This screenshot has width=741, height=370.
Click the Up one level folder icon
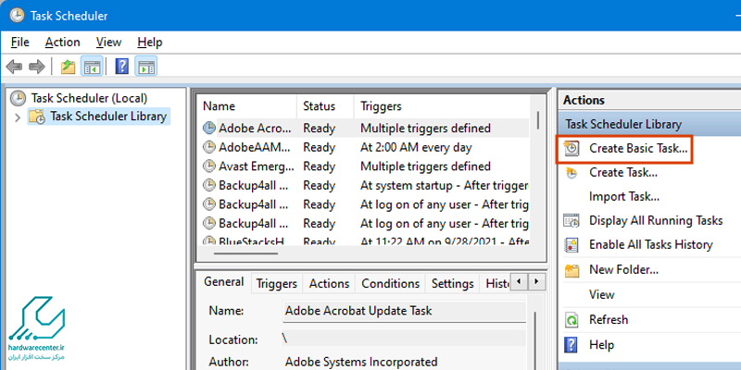[69, 67]
